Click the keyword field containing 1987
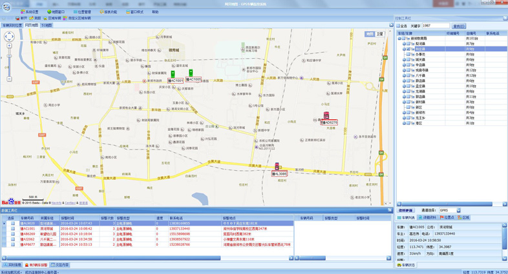Image resolution: width=508 pixels, height=274 pixels. [435, 26]
